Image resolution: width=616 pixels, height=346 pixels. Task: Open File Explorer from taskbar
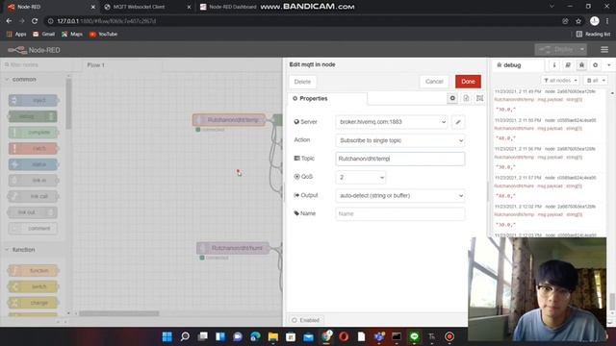273,336
